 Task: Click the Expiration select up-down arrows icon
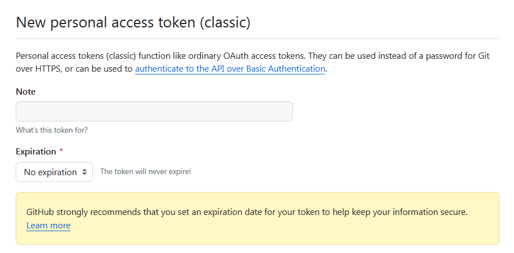coord(85,172)
